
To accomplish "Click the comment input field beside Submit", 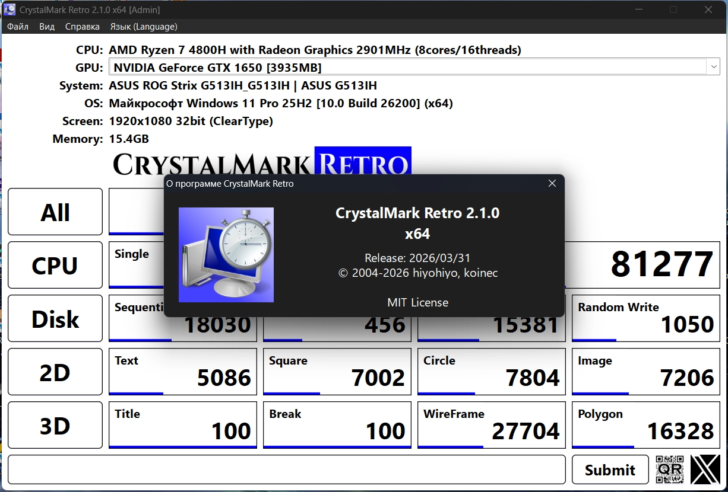I will [x=286, y=469].
